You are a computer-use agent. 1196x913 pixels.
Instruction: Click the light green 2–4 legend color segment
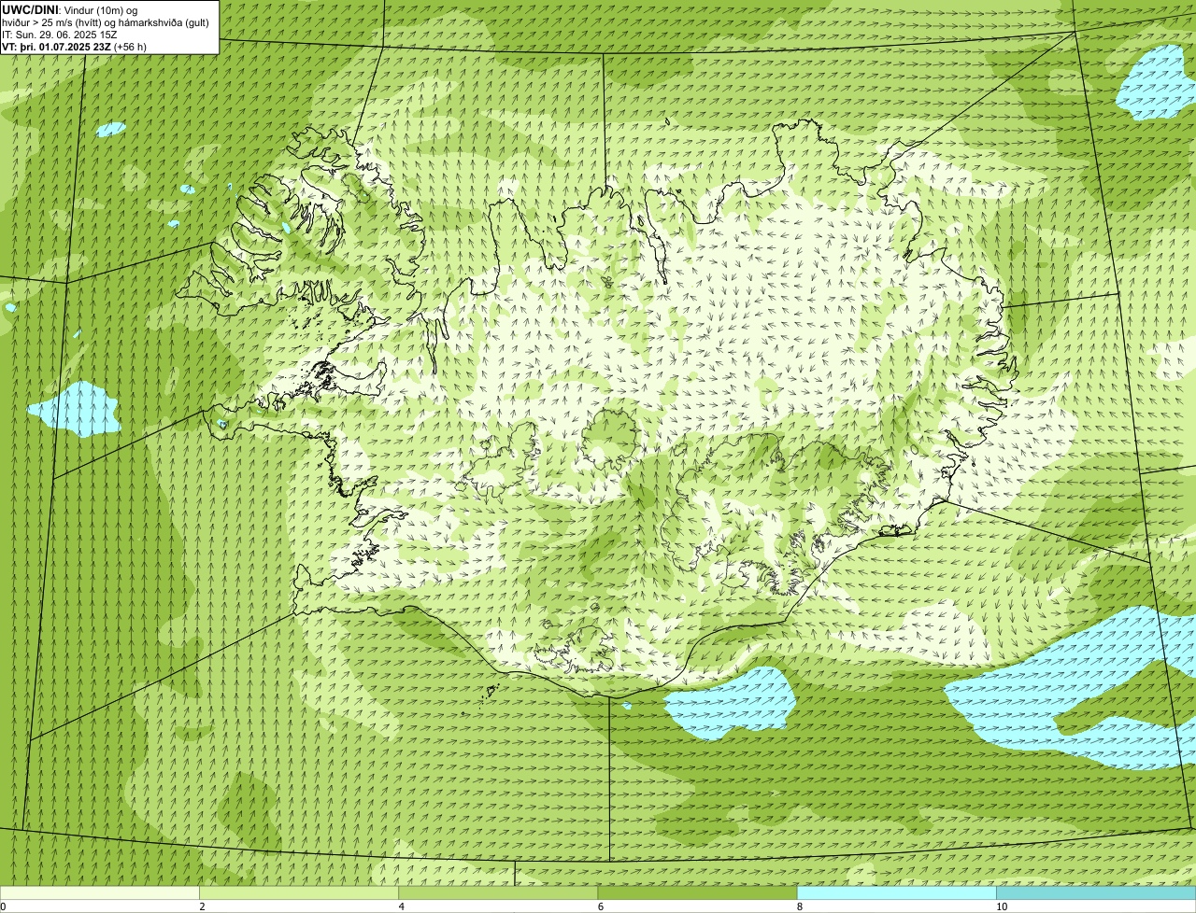299,893
